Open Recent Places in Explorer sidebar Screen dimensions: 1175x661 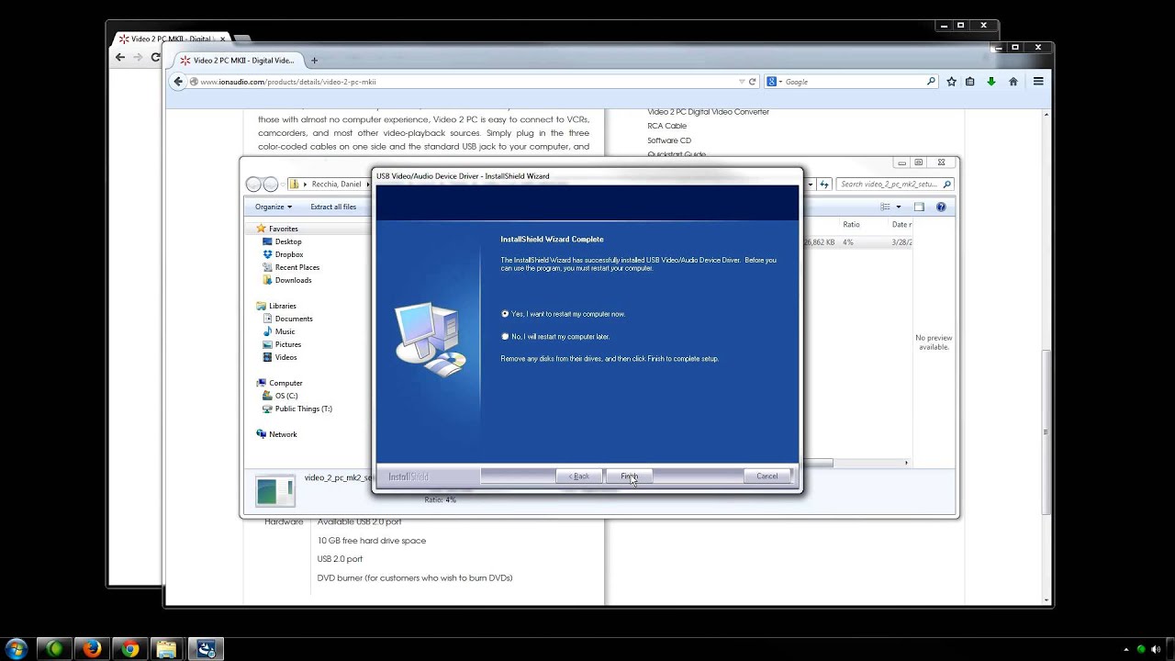pos(297,267)
